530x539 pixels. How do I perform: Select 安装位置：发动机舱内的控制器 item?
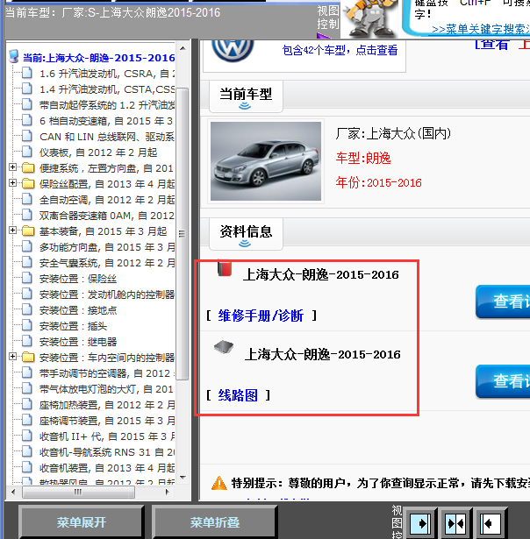point(107,294)
